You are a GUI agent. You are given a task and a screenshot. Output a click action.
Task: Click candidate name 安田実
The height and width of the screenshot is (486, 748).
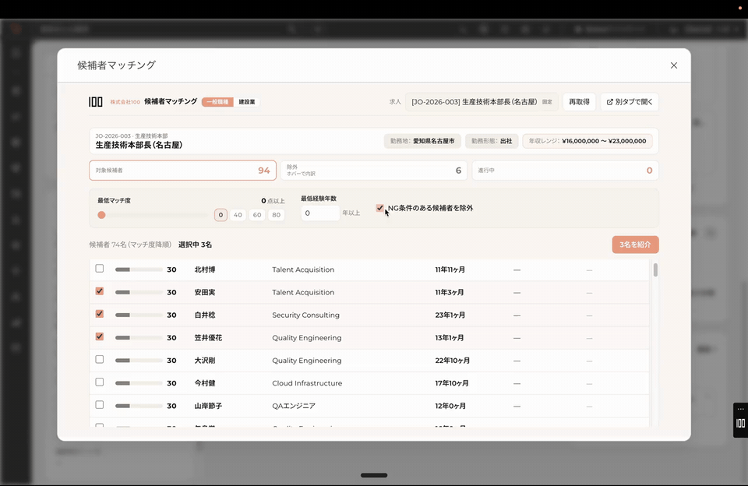click(x=205, y=292)
